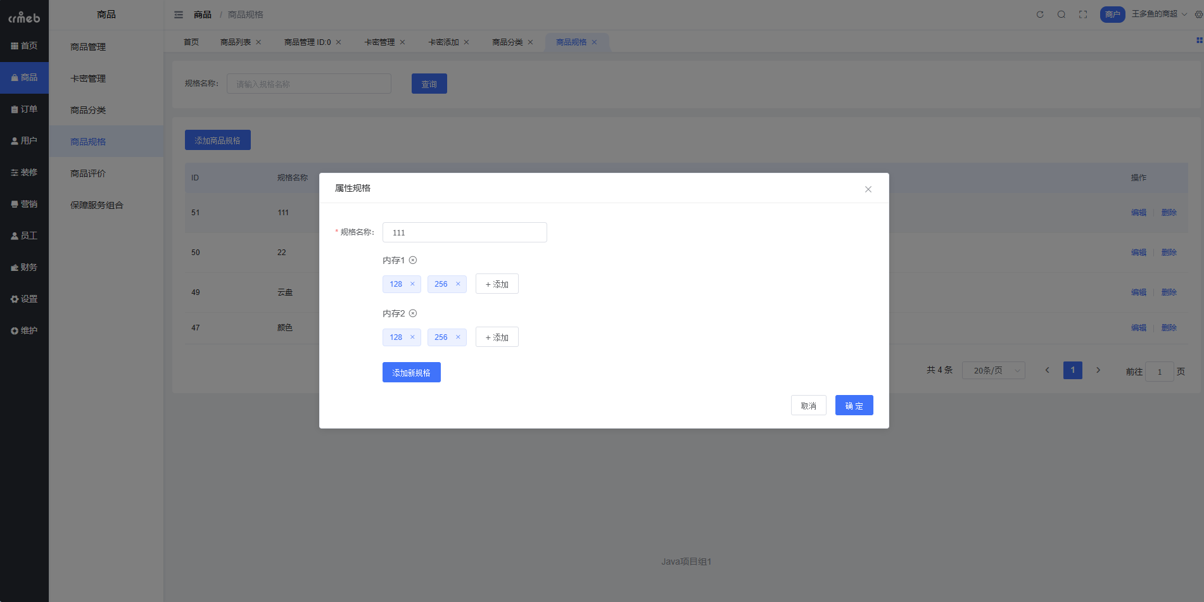Click the 确定 confirm button in the dialog
The width and height of the screenshot is (1204, 602).
[x=854, y=405]
